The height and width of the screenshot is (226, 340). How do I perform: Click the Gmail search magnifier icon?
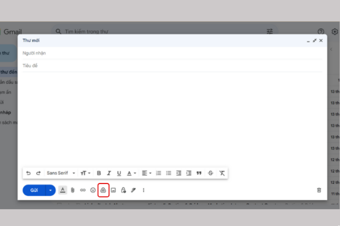tap(58, 32)
